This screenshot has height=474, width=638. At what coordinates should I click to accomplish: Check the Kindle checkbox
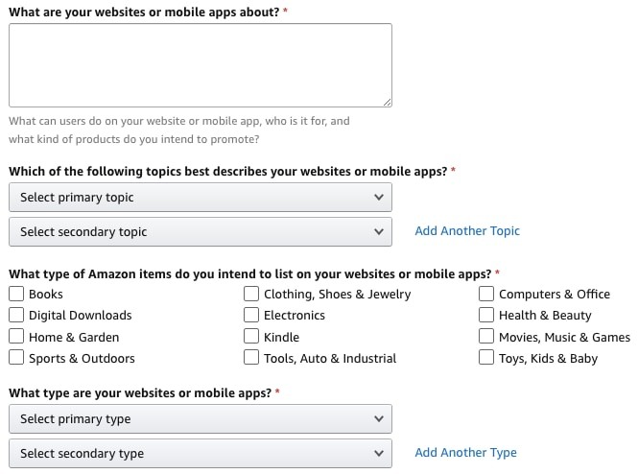coord(251,337)
